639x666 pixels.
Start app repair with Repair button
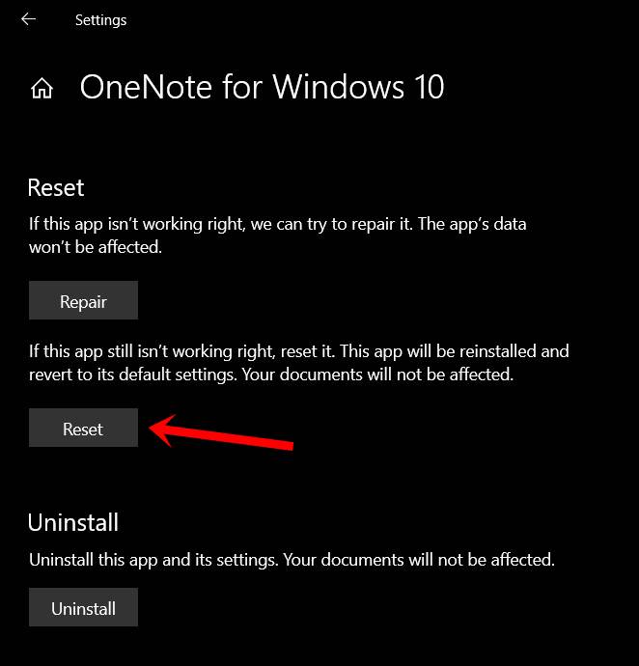(83, 300)
